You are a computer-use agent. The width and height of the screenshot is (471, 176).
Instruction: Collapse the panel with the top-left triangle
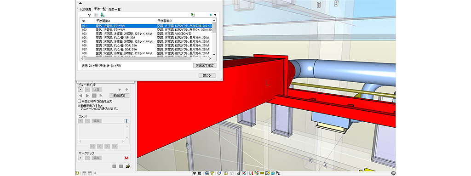tap(80, 3)
